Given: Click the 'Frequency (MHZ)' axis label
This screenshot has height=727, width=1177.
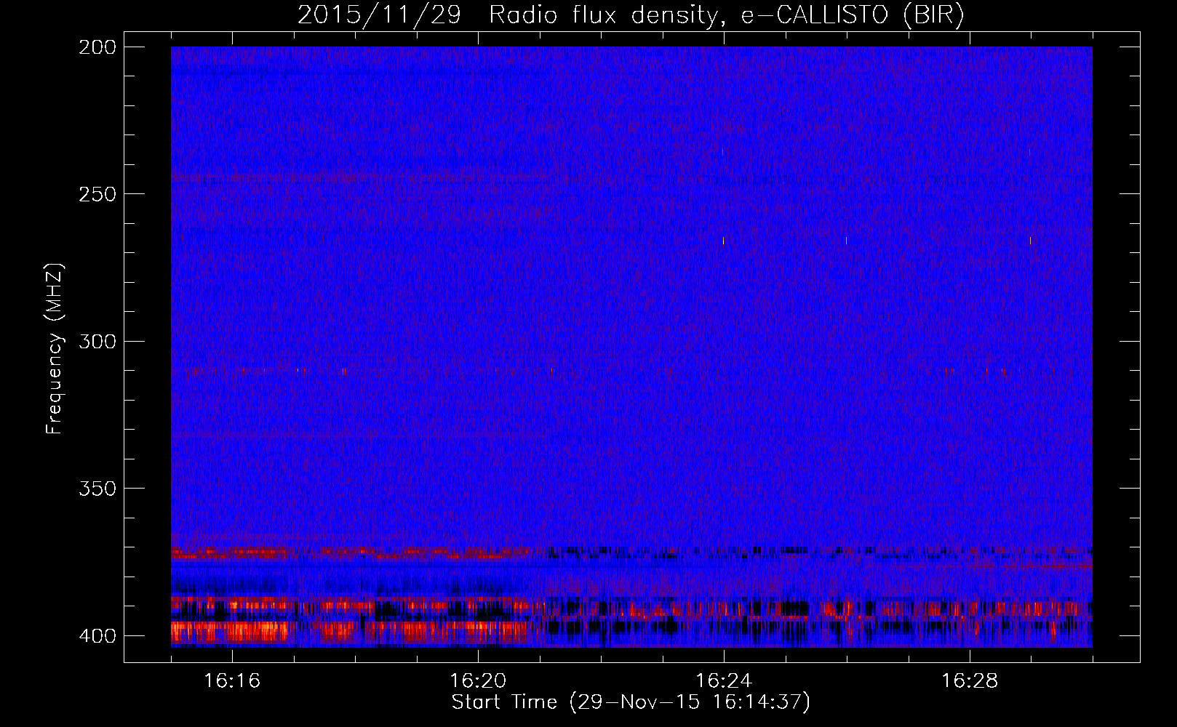Looking at the screenshot, I should [x=55, y=349].
